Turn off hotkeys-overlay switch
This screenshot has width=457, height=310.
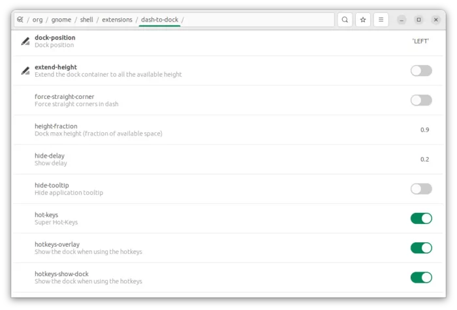tap(421, 248)
